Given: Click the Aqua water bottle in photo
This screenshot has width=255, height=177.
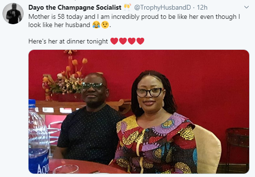Looking at the screenshot, I should 39,138.
